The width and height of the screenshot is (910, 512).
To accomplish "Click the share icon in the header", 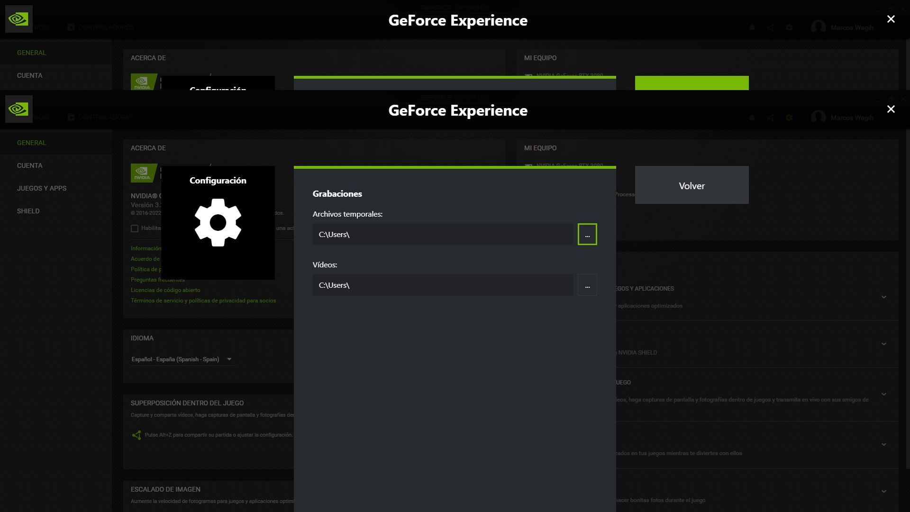I will (x=771, y=117).
